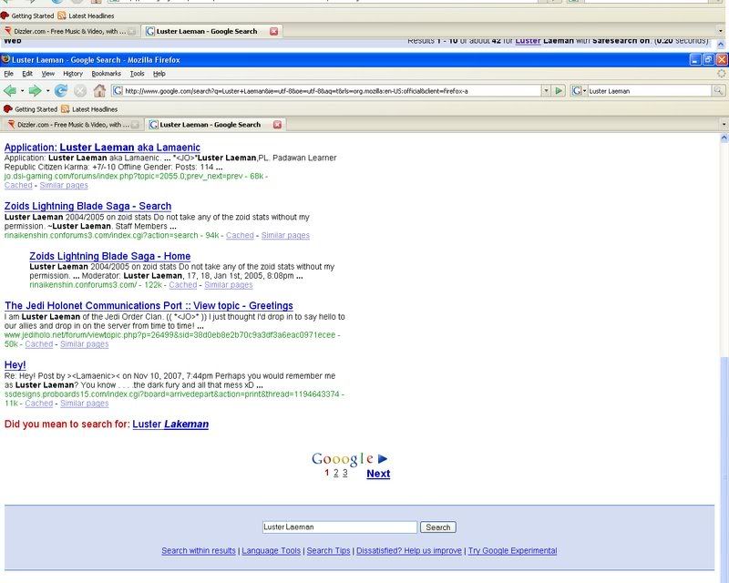
Task: Click the magnifier icon in the toolbar search box
Action: point(718,91)
